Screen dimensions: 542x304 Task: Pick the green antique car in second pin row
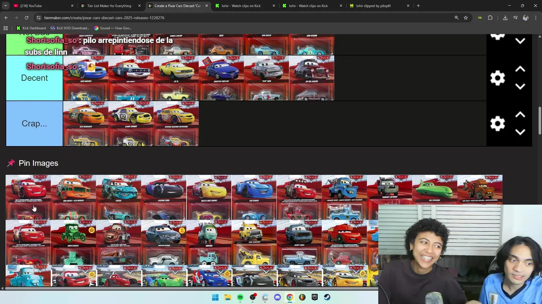(x=73, y=242)
